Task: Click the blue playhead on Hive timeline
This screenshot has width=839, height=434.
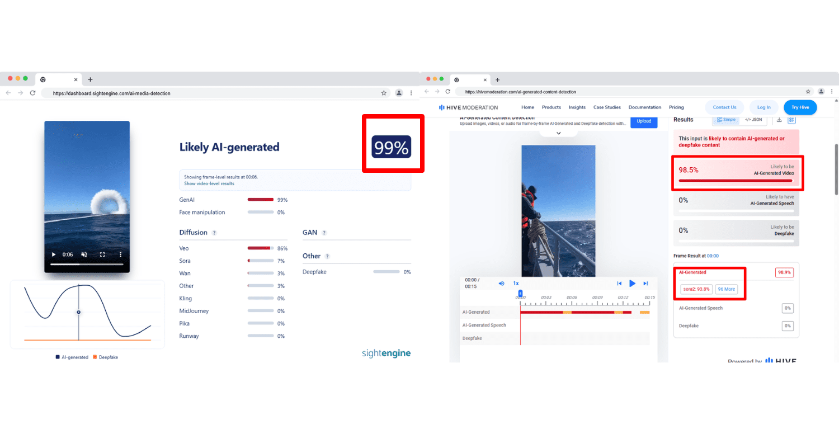Action: (520, 293)
